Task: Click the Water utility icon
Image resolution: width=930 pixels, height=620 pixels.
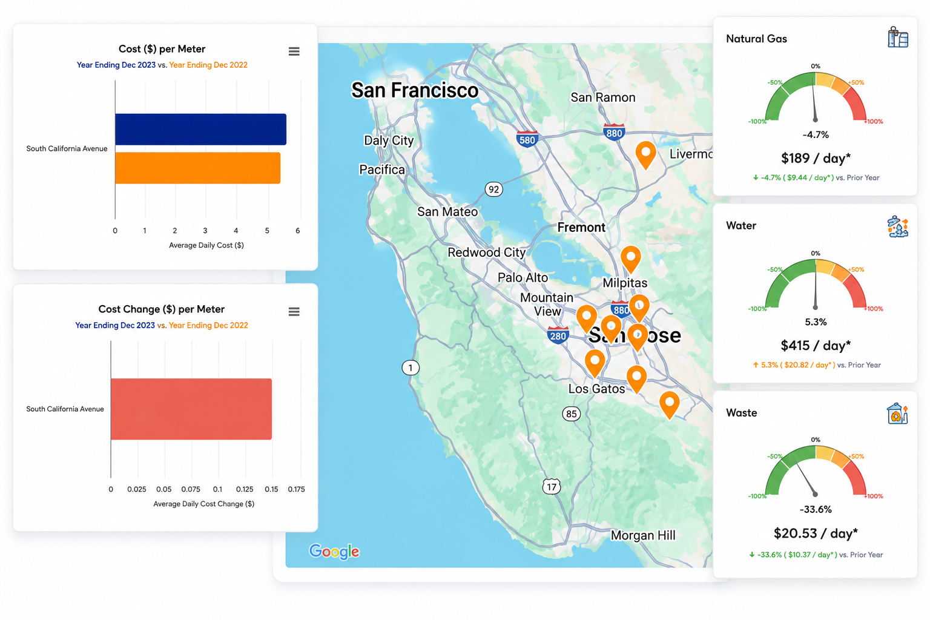Action: pyautogui.click(x=897, y=226)
